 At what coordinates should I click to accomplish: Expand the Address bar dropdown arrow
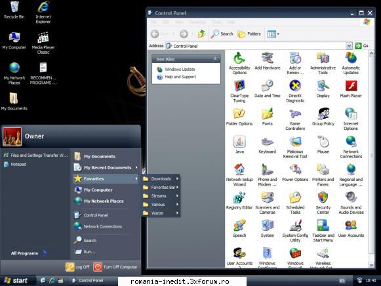[349, 46]
